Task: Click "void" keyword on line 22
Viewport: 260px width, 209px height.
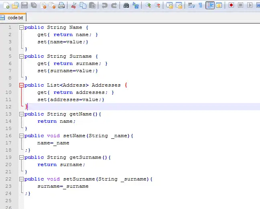Action: pyautogui.click(x=53, y=179)
